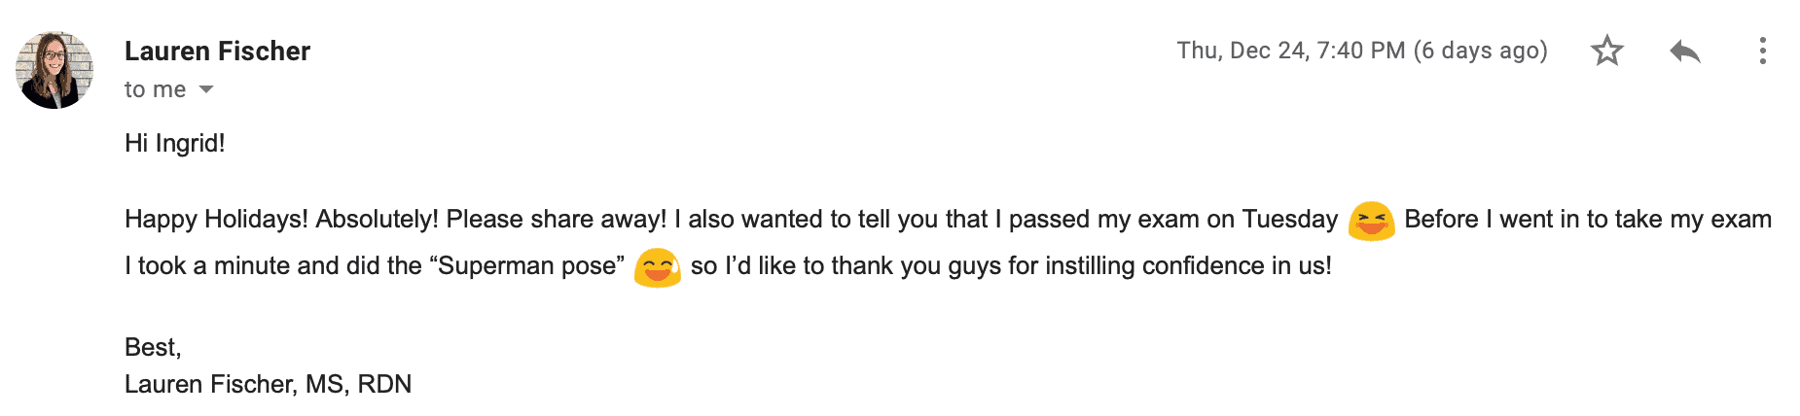
Task: Open the three-dot More options menu
Action: (1762, 51)
